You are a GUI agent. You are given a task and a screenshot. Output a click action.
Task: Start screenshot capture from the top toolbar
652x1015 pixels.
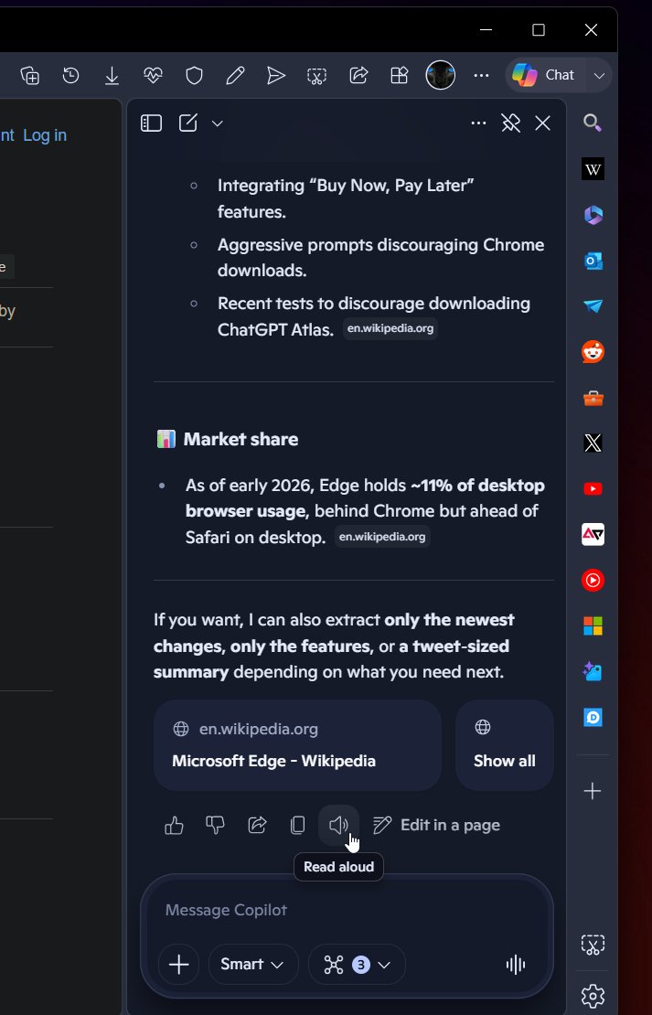click(x=316, y=76)
